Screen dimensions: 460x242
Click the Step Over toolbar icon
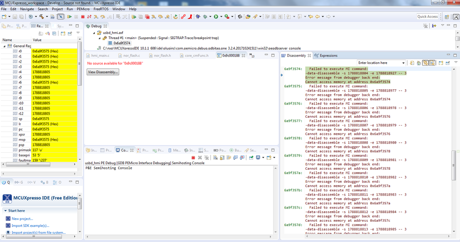(103, 17)
